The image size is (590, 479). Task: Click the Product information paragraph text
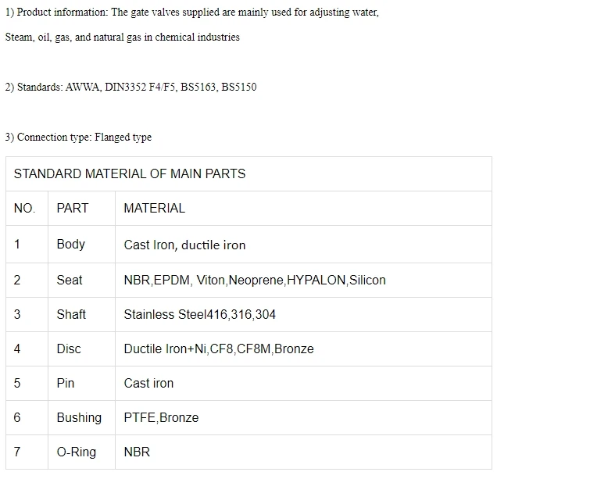(x=192, y=24)
